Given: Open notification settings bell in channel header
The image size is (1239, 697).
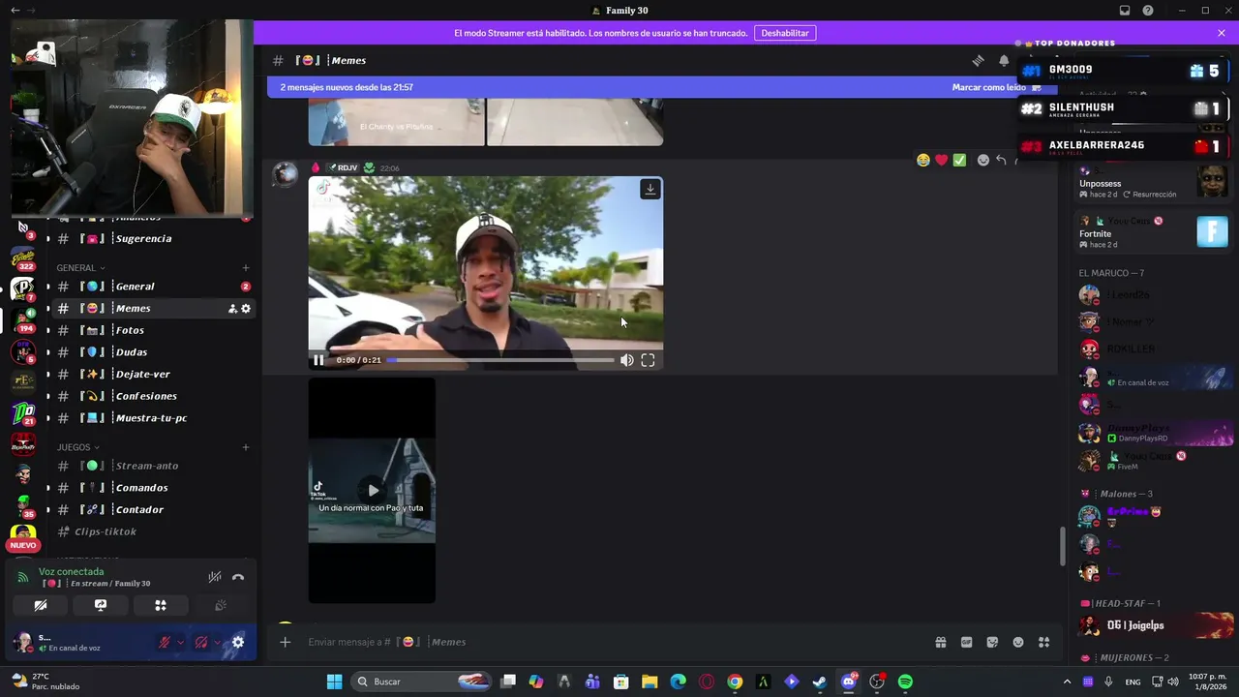Looking at the screenshot, I should pos(1004,60).
